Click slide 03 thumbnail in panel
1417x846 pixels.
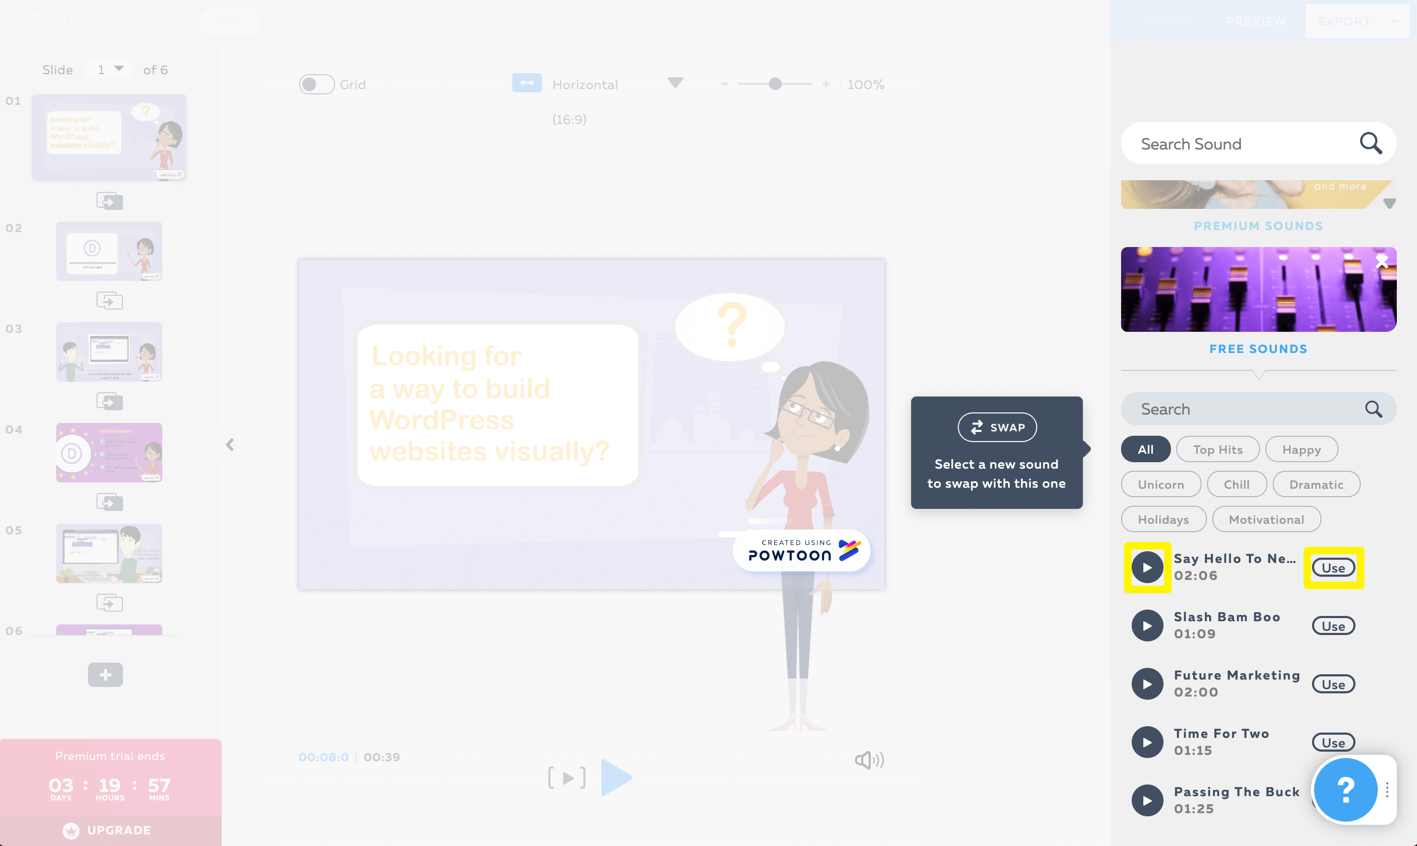[109, 352]
